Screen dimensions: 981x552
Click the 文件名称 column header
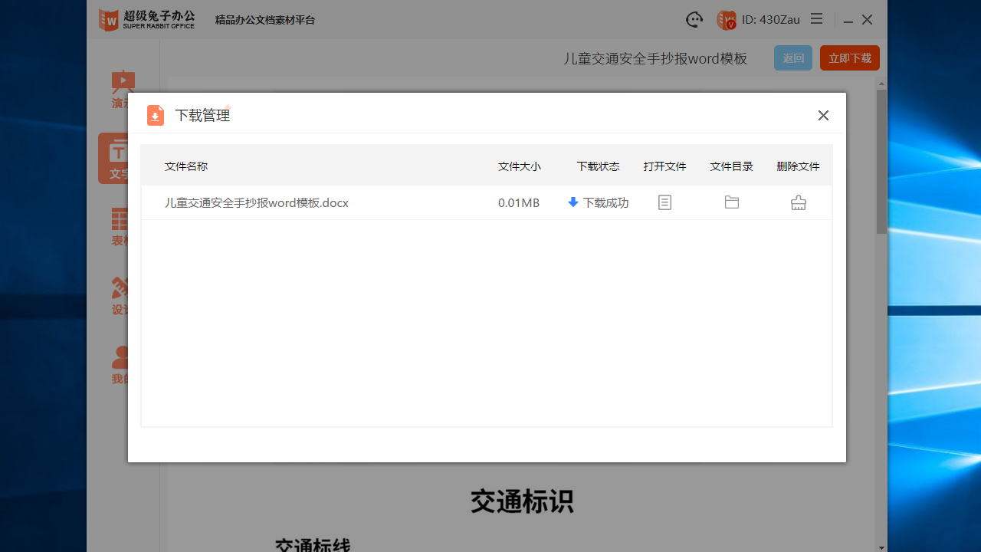tap(186, 166)
